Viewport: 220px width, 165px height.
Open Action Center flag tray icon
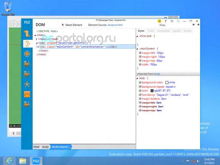[x=188, y=161]
